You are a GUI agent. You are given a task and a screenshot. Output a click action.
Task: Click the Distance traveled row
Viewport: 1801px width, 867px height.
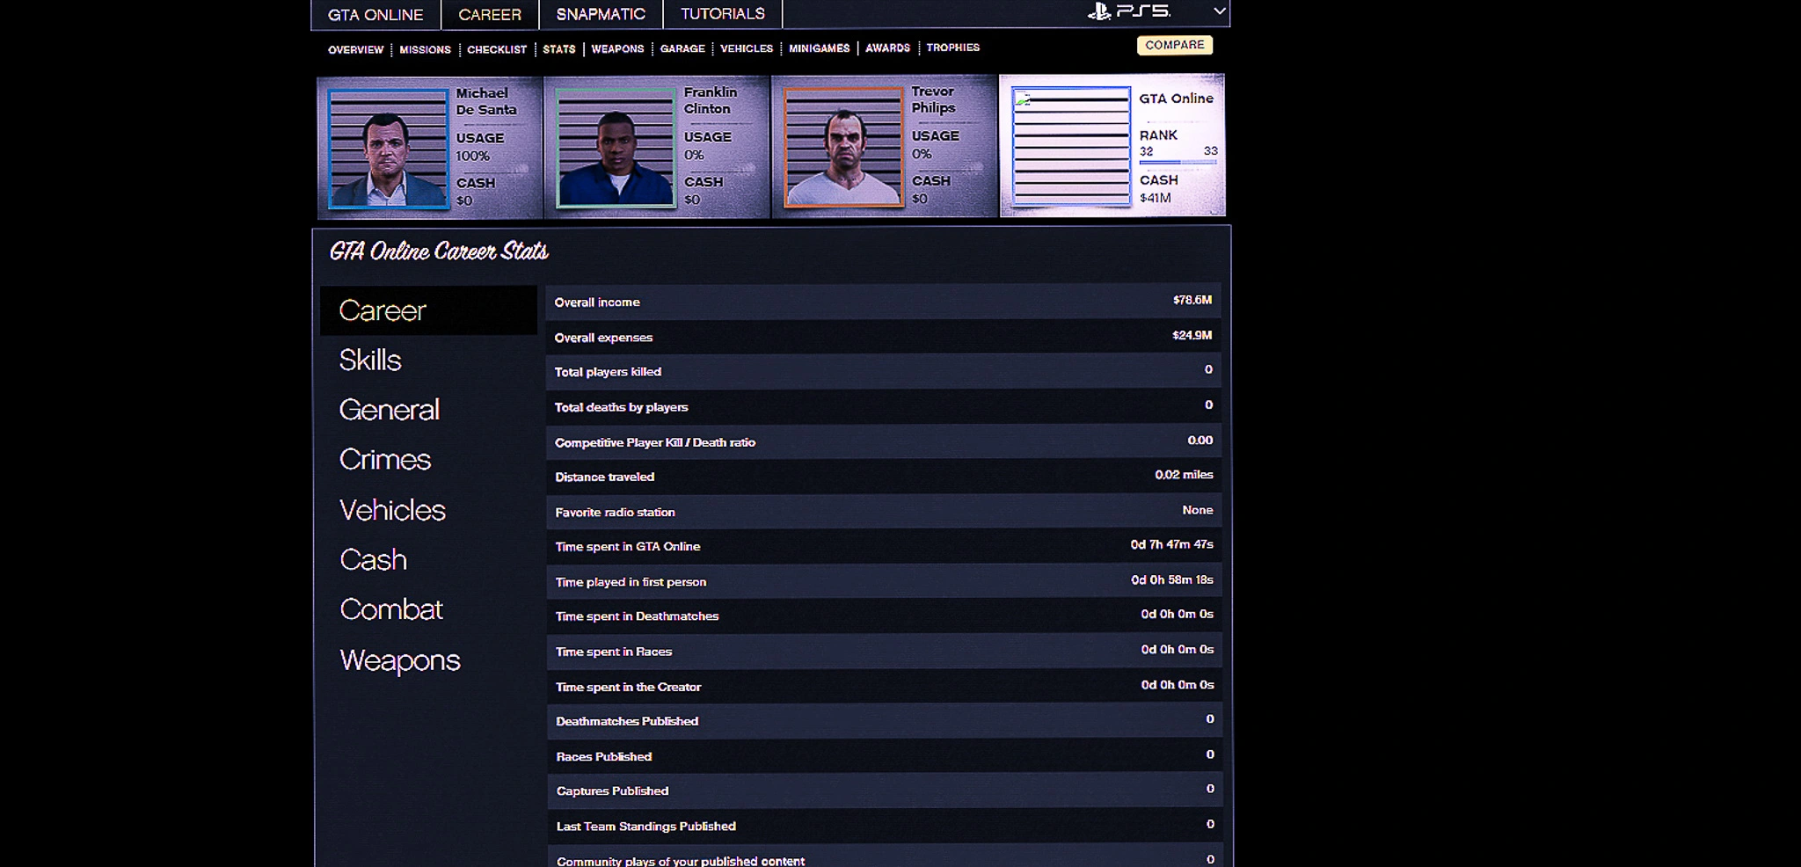coord(883,477)
